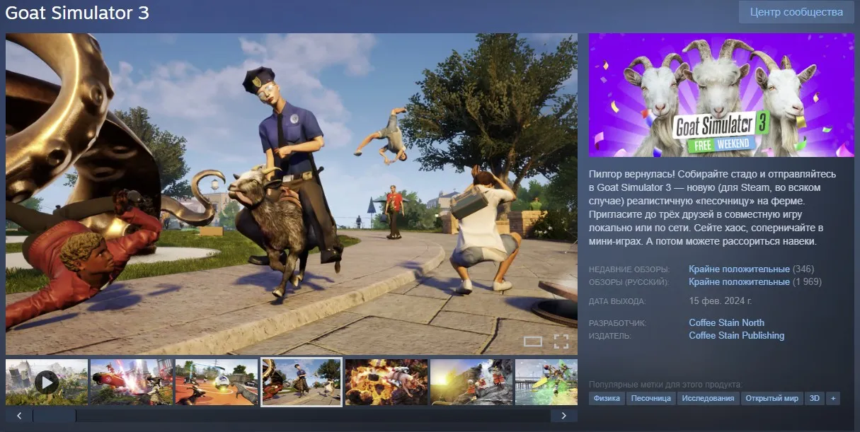This screenshot has height=432, width=860.
Task: Play the trailer video thumbnail
Action: pos(47,383)
